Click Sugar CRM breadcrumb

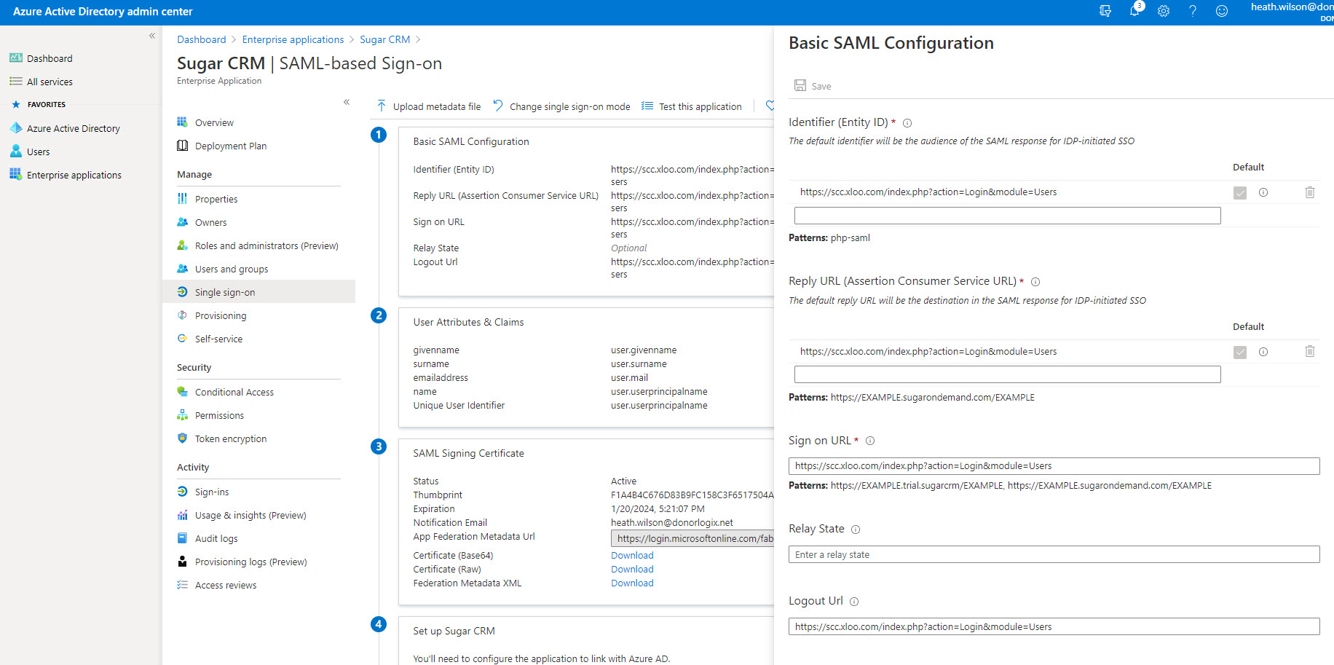tap(384, 39)
